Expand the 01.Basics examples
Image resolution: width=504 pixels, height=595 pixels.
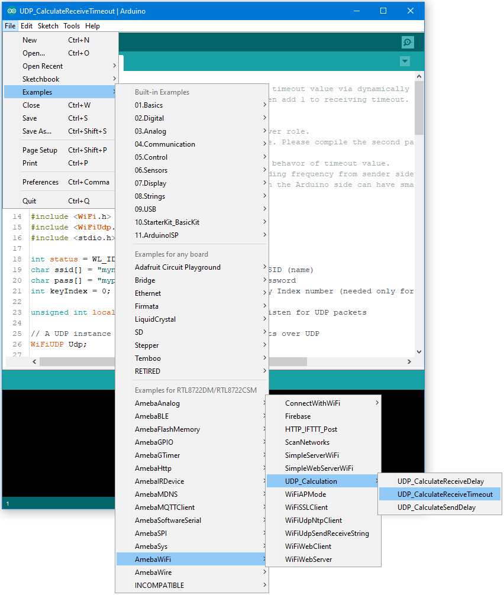(192, 105)
